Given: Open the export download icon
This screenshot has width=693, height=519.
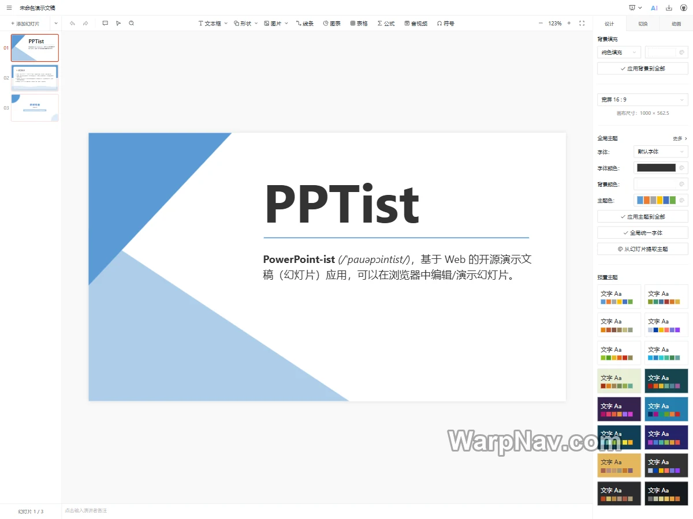Looking at the screenshot, I should [669, 7].
